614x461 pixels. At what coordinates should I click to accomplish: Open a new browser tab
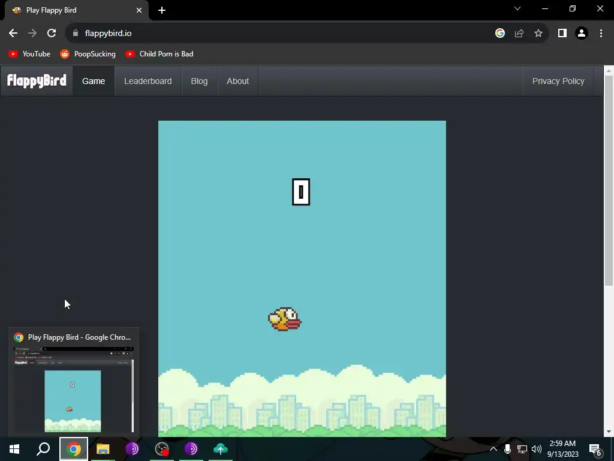(162, 10)
